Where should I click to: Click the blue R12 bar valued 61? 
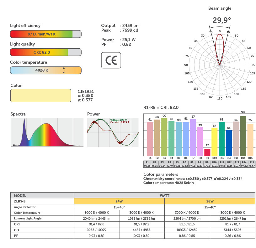tap(229, 143)
